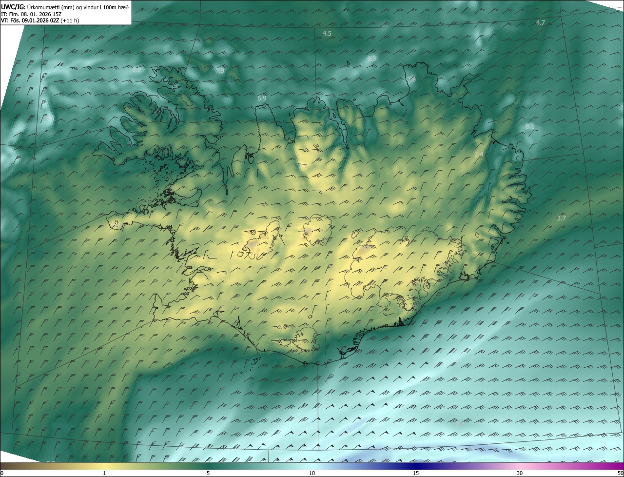Click the 6.9 value label on the map
624x477 pixels.
[x=262, y=99]
